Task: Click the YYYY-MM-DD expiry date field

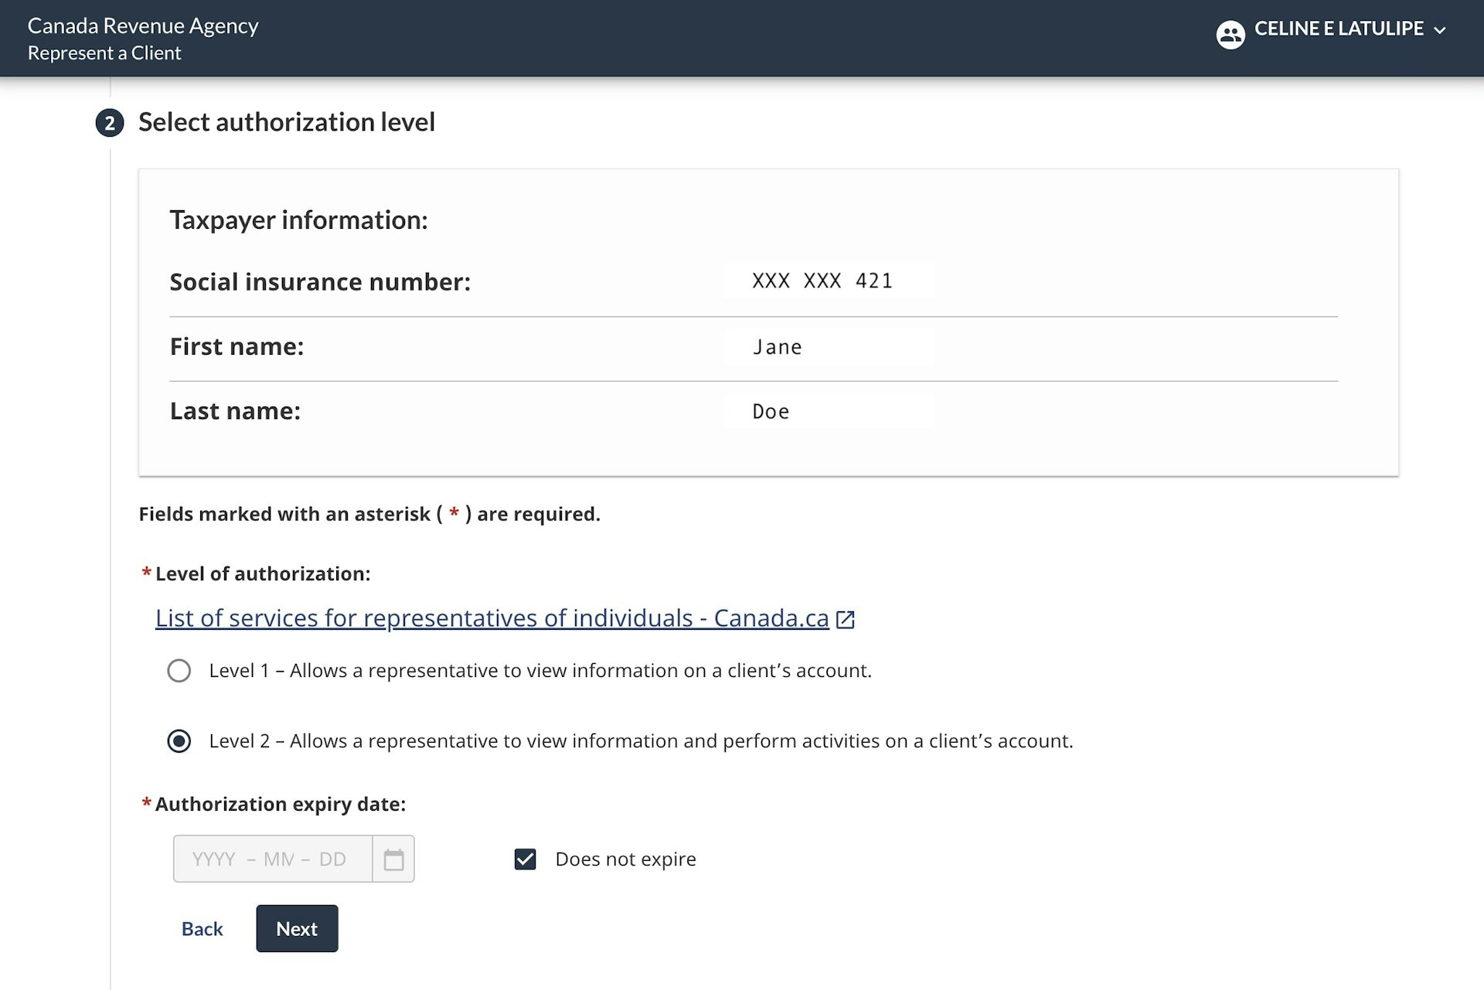Action: 272,859
